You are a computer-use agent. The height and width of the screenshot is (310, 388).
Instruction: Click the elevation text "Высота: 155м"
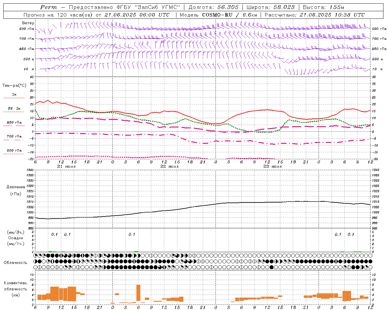click(323, 7)
